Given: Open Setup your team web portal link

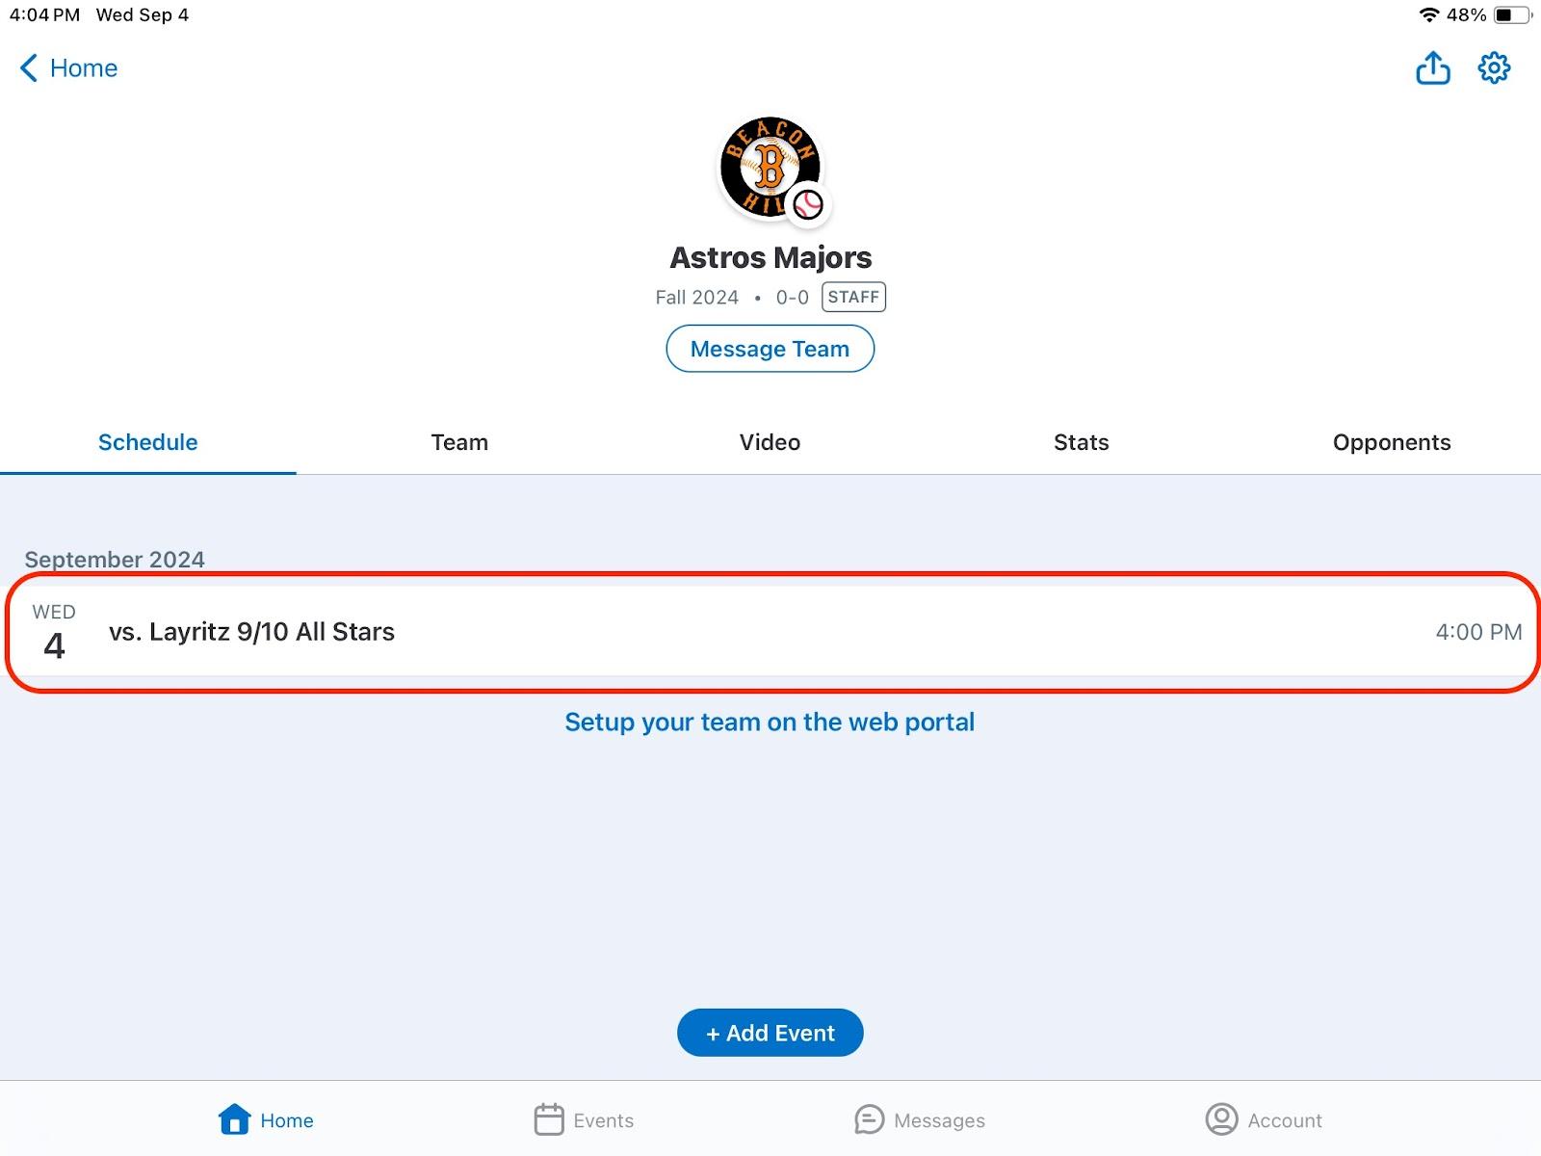Looking at the screenshot, I should (770, 722).
